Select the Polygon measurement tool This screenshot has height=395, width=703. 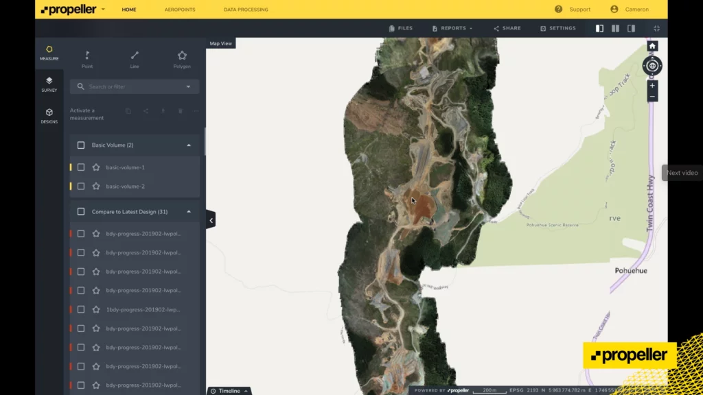click(x=182, y=59)
